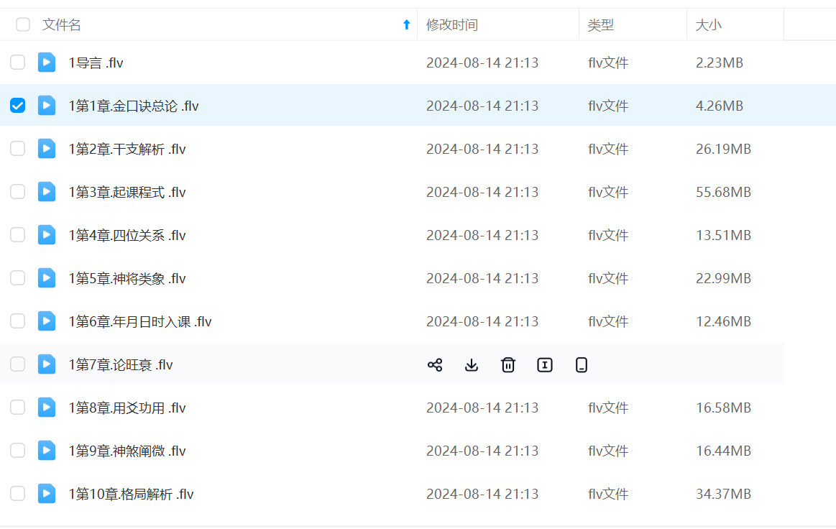Delete 1第7章.论旺衰 using trash icon
Screen dimensions: 836x529
(x=508, y=365)
